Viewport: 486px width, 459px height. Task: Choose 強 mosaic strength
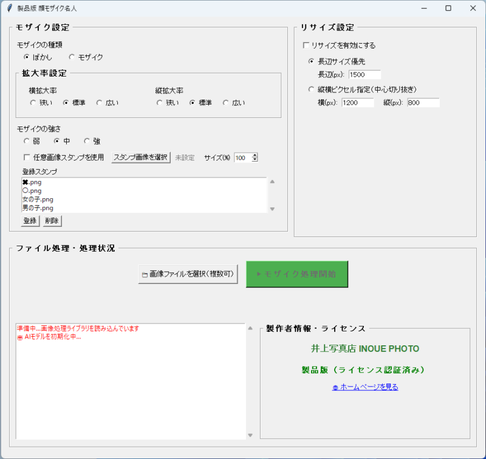tap(87, 141)
